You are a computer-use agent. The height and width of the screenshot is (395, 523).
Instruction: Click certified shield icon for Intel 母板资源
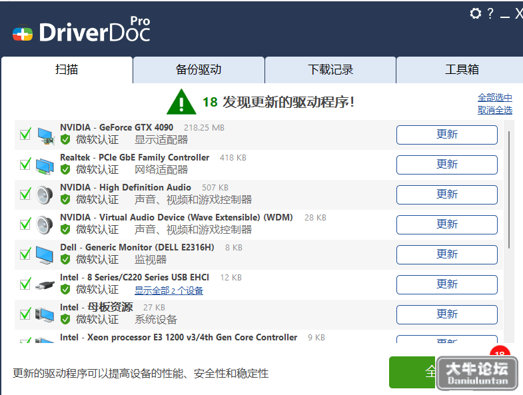[65, 319]
